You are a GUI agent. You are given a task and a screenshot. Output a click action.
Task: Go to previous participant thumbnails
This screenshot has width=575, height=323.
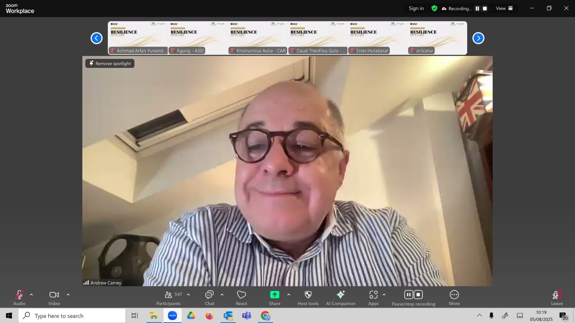(x=96, y=38)
